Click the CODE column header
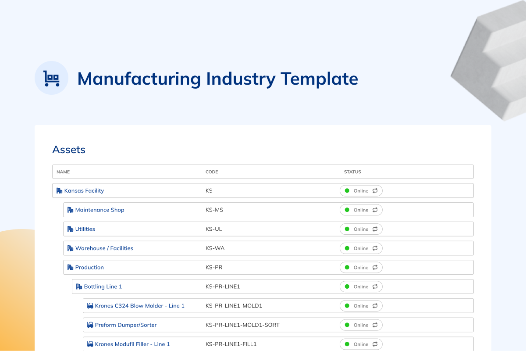This screenshot has width=526, height=351. 212,172
